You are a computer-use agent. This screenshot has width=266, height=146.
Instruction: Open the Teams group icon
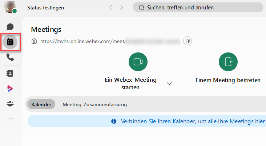[10, 104]
